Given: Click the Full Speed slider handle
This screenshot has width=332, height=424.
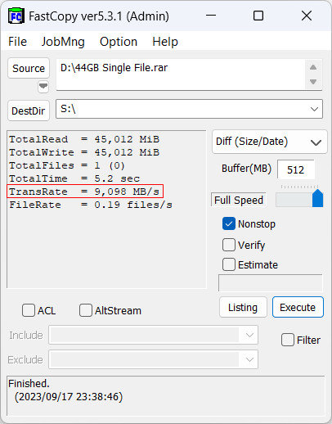Looking at the screenshot, I should pos(317,198).
